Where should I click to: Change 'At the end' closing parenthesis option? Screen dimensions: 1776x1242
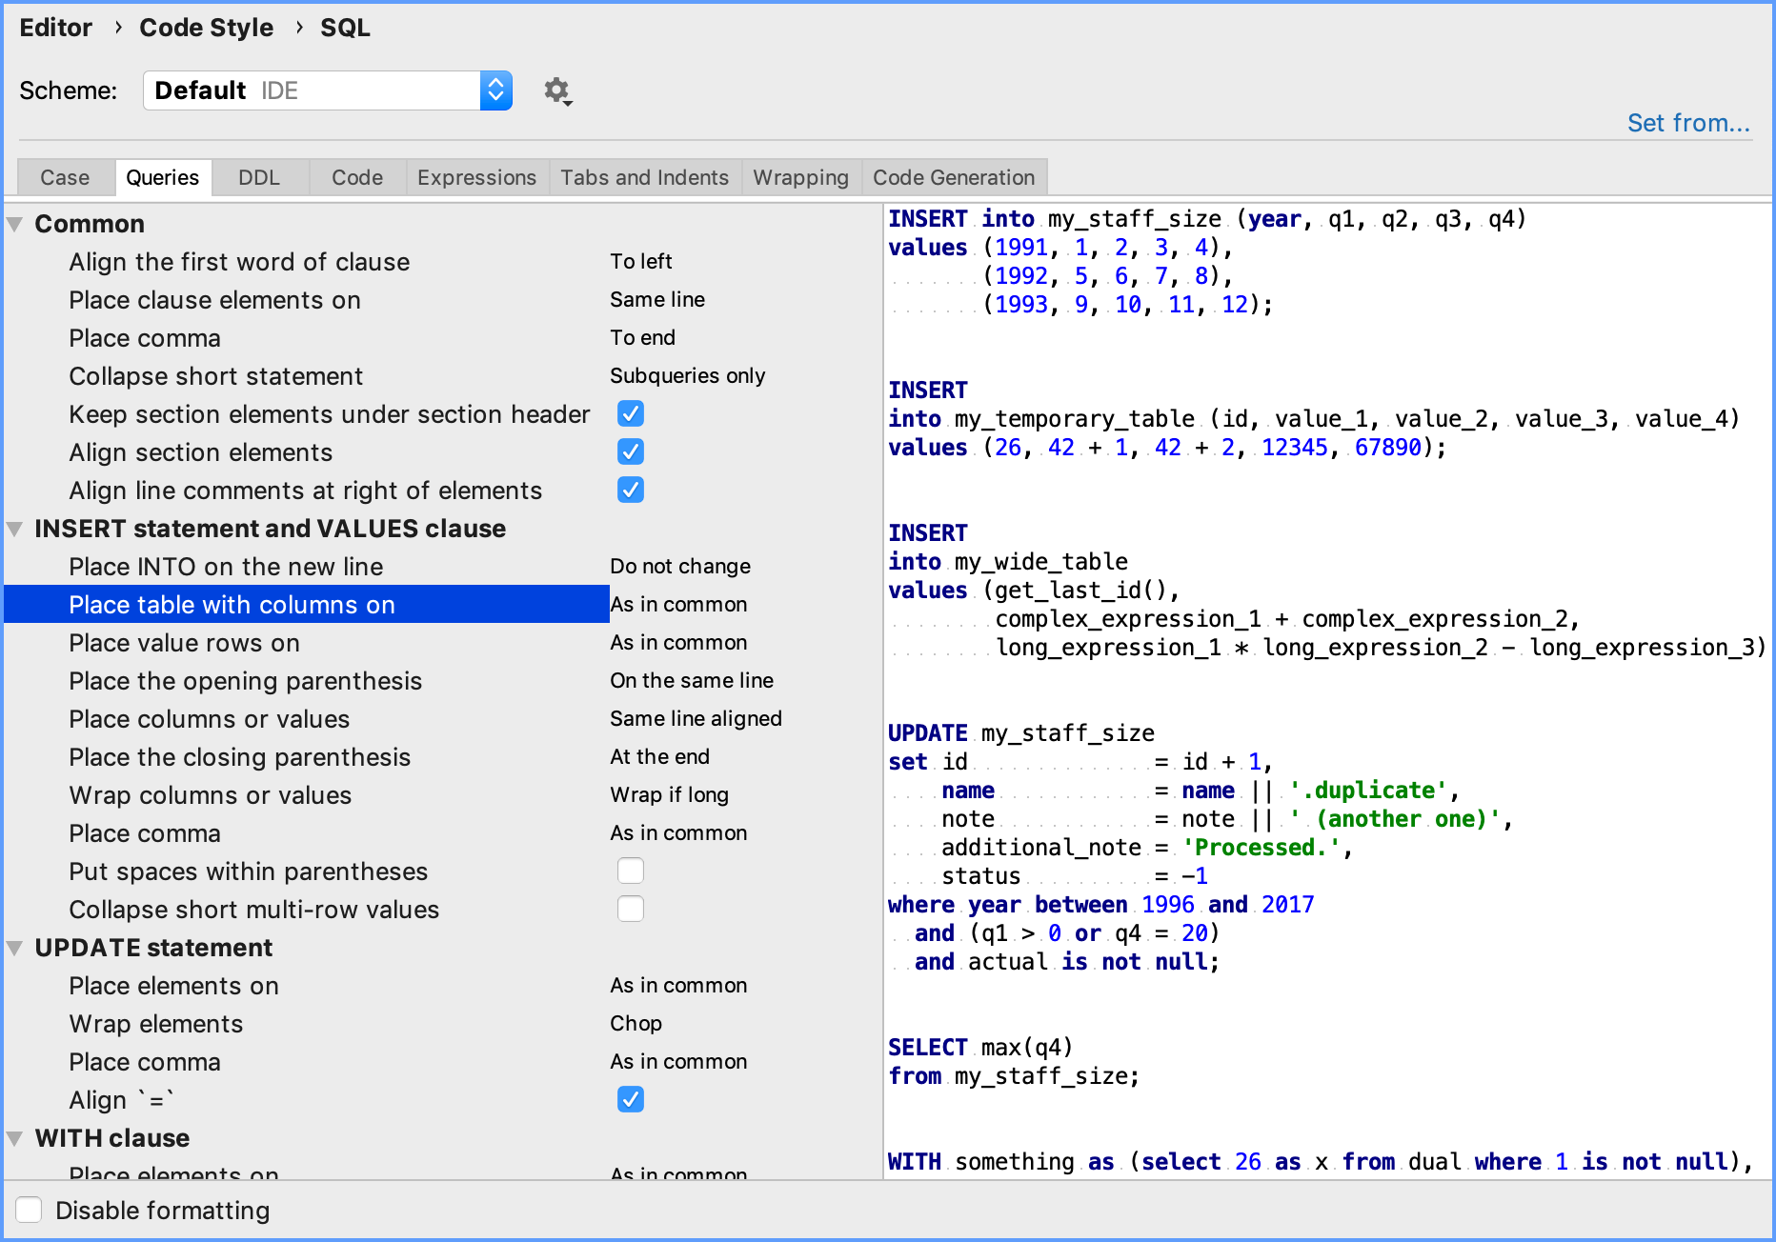659,756
